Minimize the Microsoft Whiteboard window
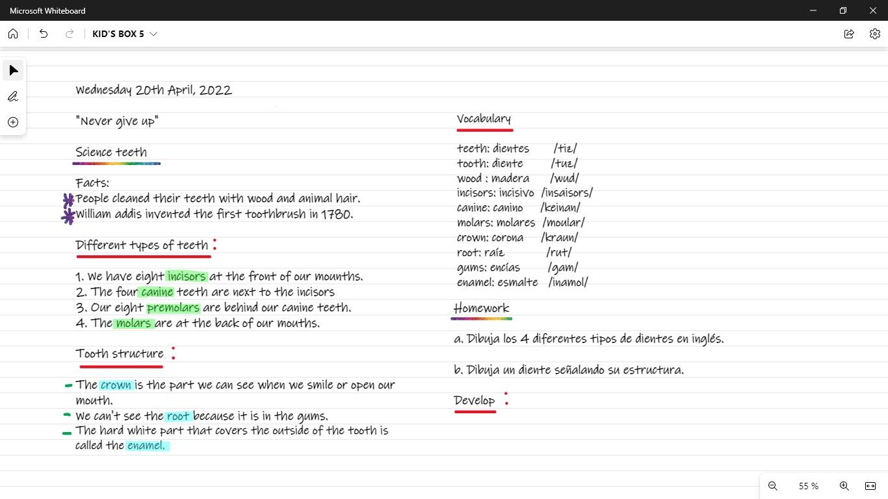The width and height of the screenshot is (888, 499). click(x=813, y=10)
